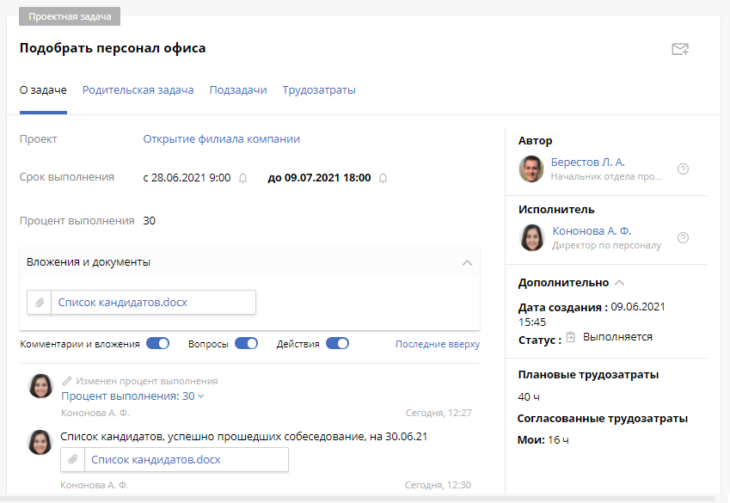Viewport: 730px width, 503px height.
Task: Collapse the Вложения и документы section
Action: [x=469, y=261]
